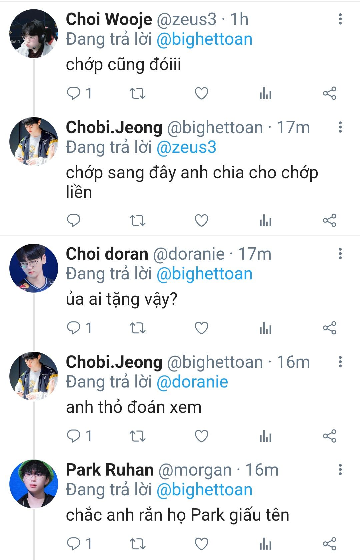Open more options on Park Ruhan's tweet
Screen dimensions: 360x560
tap(340, 470)
